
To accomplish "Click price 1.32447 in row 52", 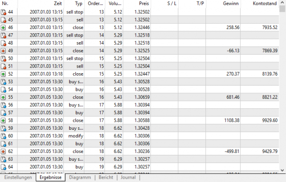I will pos(142,74).
